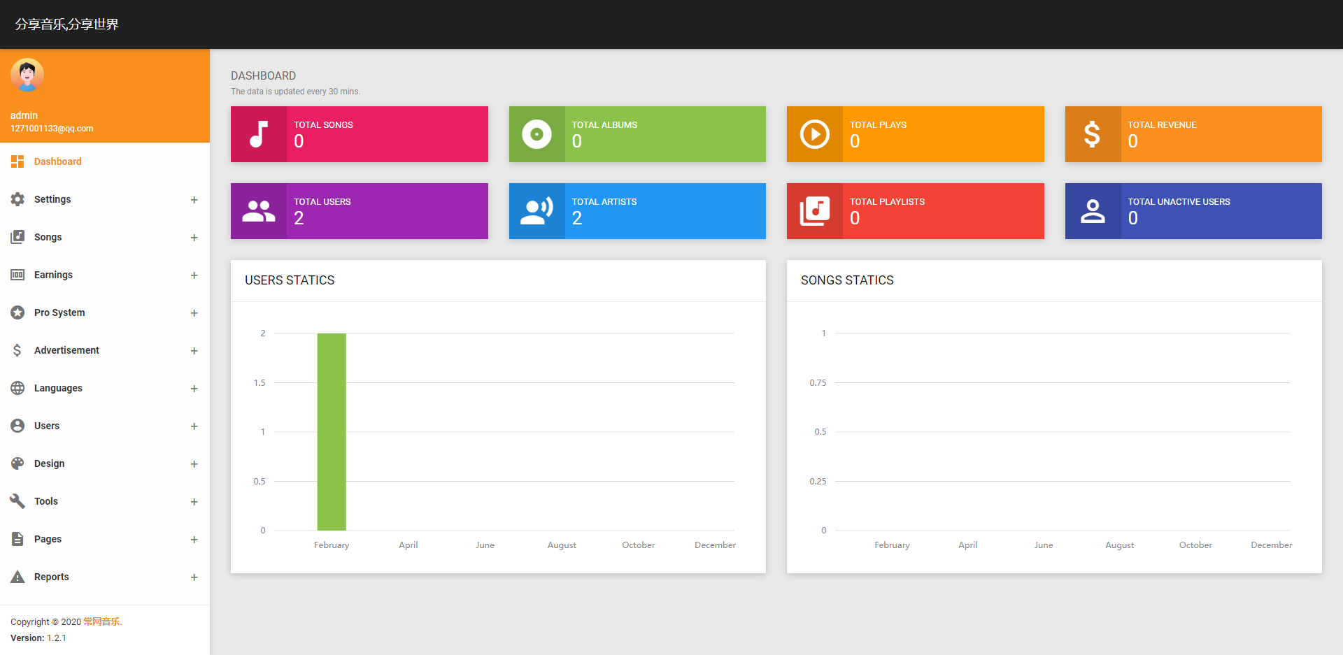Click the speaking-person icon on Total Artists

pos(537,211)
